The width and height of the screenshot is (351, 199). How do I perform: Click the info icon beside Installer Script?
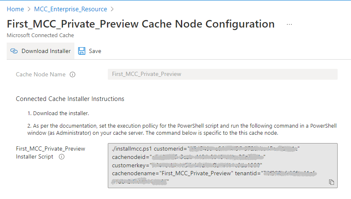(x=61, y=157)
